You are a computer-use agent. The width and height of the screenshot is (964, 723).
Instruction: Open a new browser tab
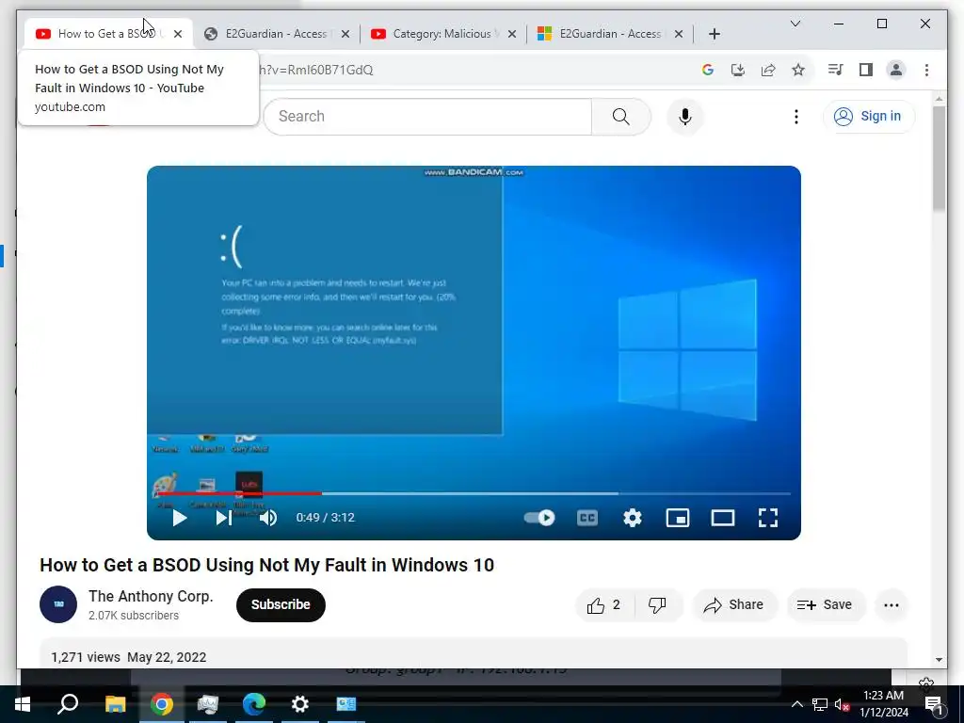(x=714, y=34)
